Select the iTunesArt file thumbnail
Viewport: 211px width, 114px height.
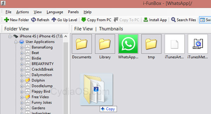click(x=174, y=44)
